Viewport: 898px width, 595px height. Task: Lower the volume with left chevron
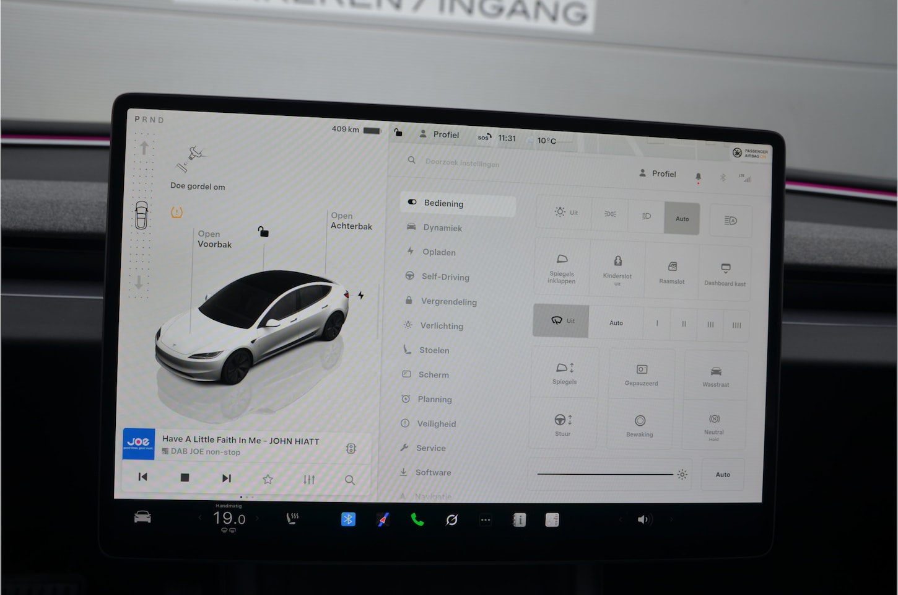click(x=621, y=519)
